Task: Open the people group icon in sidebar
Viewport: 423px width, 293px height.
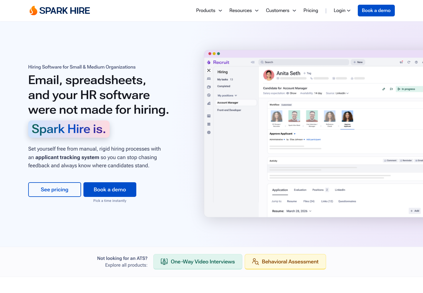Action: pos(209,79)
